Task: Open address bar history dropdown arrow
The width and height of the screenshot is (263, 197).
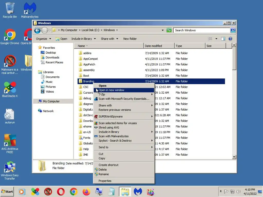Action: (163, 30)
